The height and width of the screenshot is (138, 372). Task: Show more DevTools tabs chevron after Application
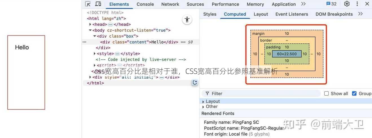303,4
